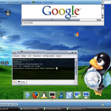Launch Firefox from the dock

[x=36, y=95]
